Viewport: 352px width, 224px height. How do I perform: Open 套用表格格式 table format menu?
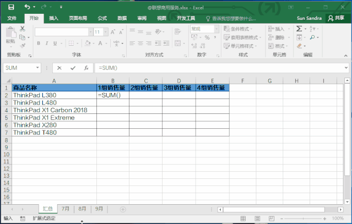[243, 37]
